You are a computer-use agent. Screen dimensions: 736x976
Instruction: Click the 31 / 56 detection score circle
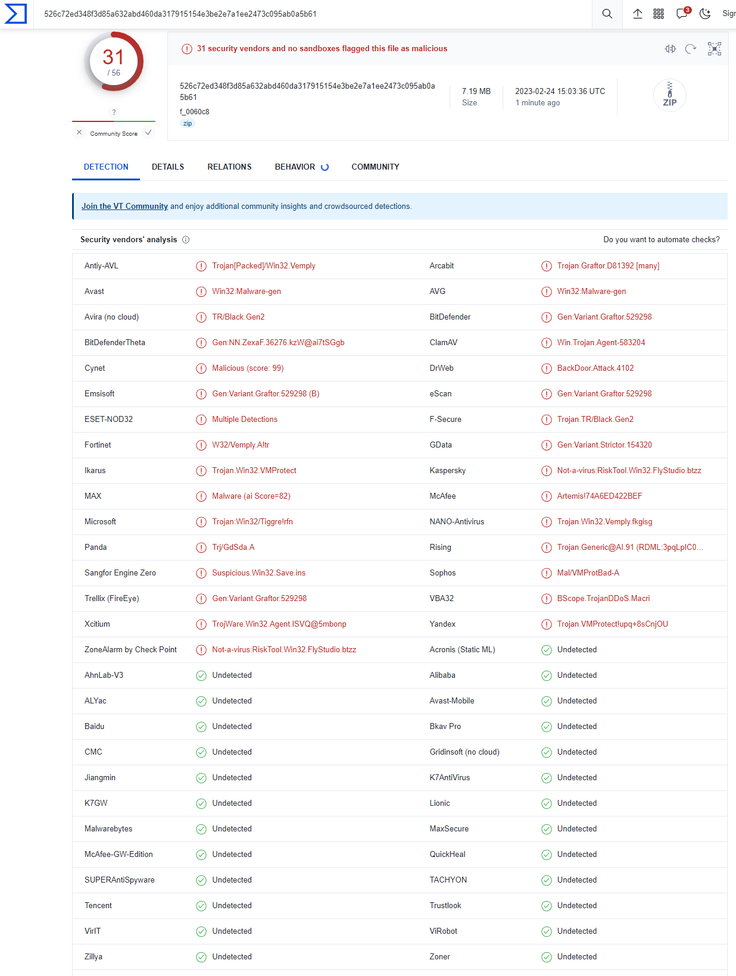(114, 61)
